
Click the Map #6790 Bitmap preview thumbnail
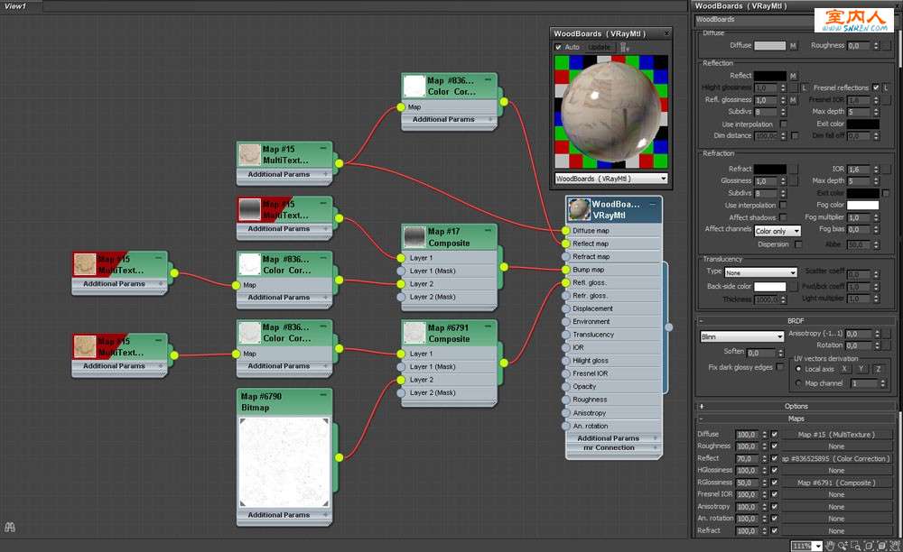pyautogui.click(x=284, y=463)
